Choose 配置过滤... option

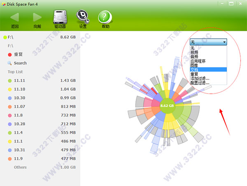point(208,83)
